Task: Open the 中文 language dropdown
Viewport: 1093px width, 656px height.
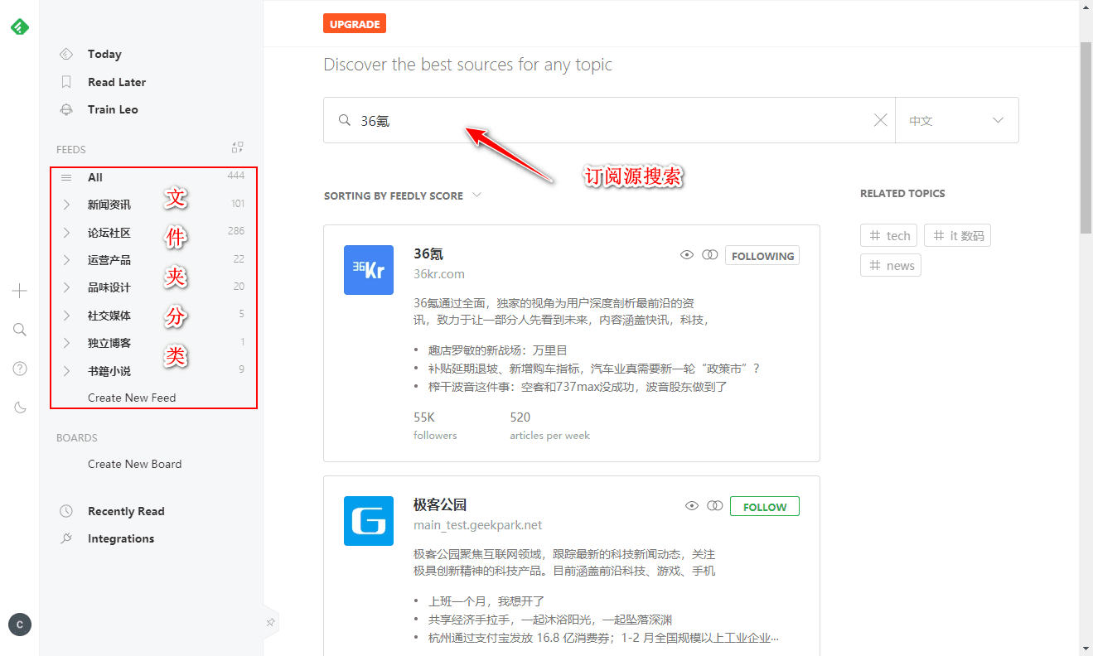Action: pyautogui.click(x=957, y=120)
